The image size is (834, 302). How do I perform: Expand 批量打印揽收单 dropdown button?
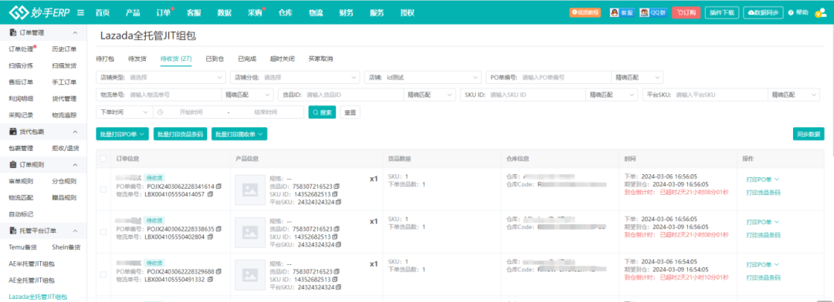coord(239,134)
